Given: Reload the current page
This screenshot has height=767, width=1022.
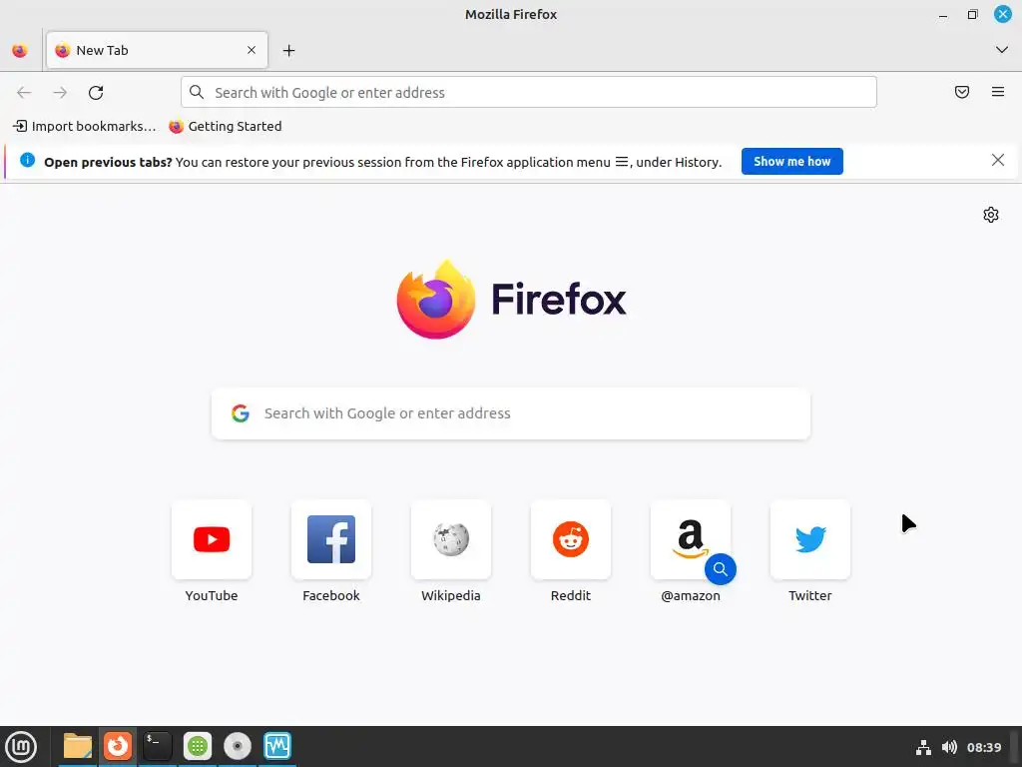Looking at the screenshot, I should coord(96,93).
